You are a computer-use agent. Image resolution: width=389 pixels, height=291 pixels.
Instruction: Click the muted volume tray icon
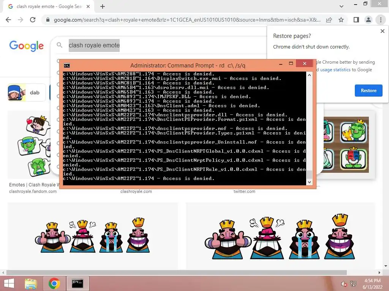coord(344,284)
